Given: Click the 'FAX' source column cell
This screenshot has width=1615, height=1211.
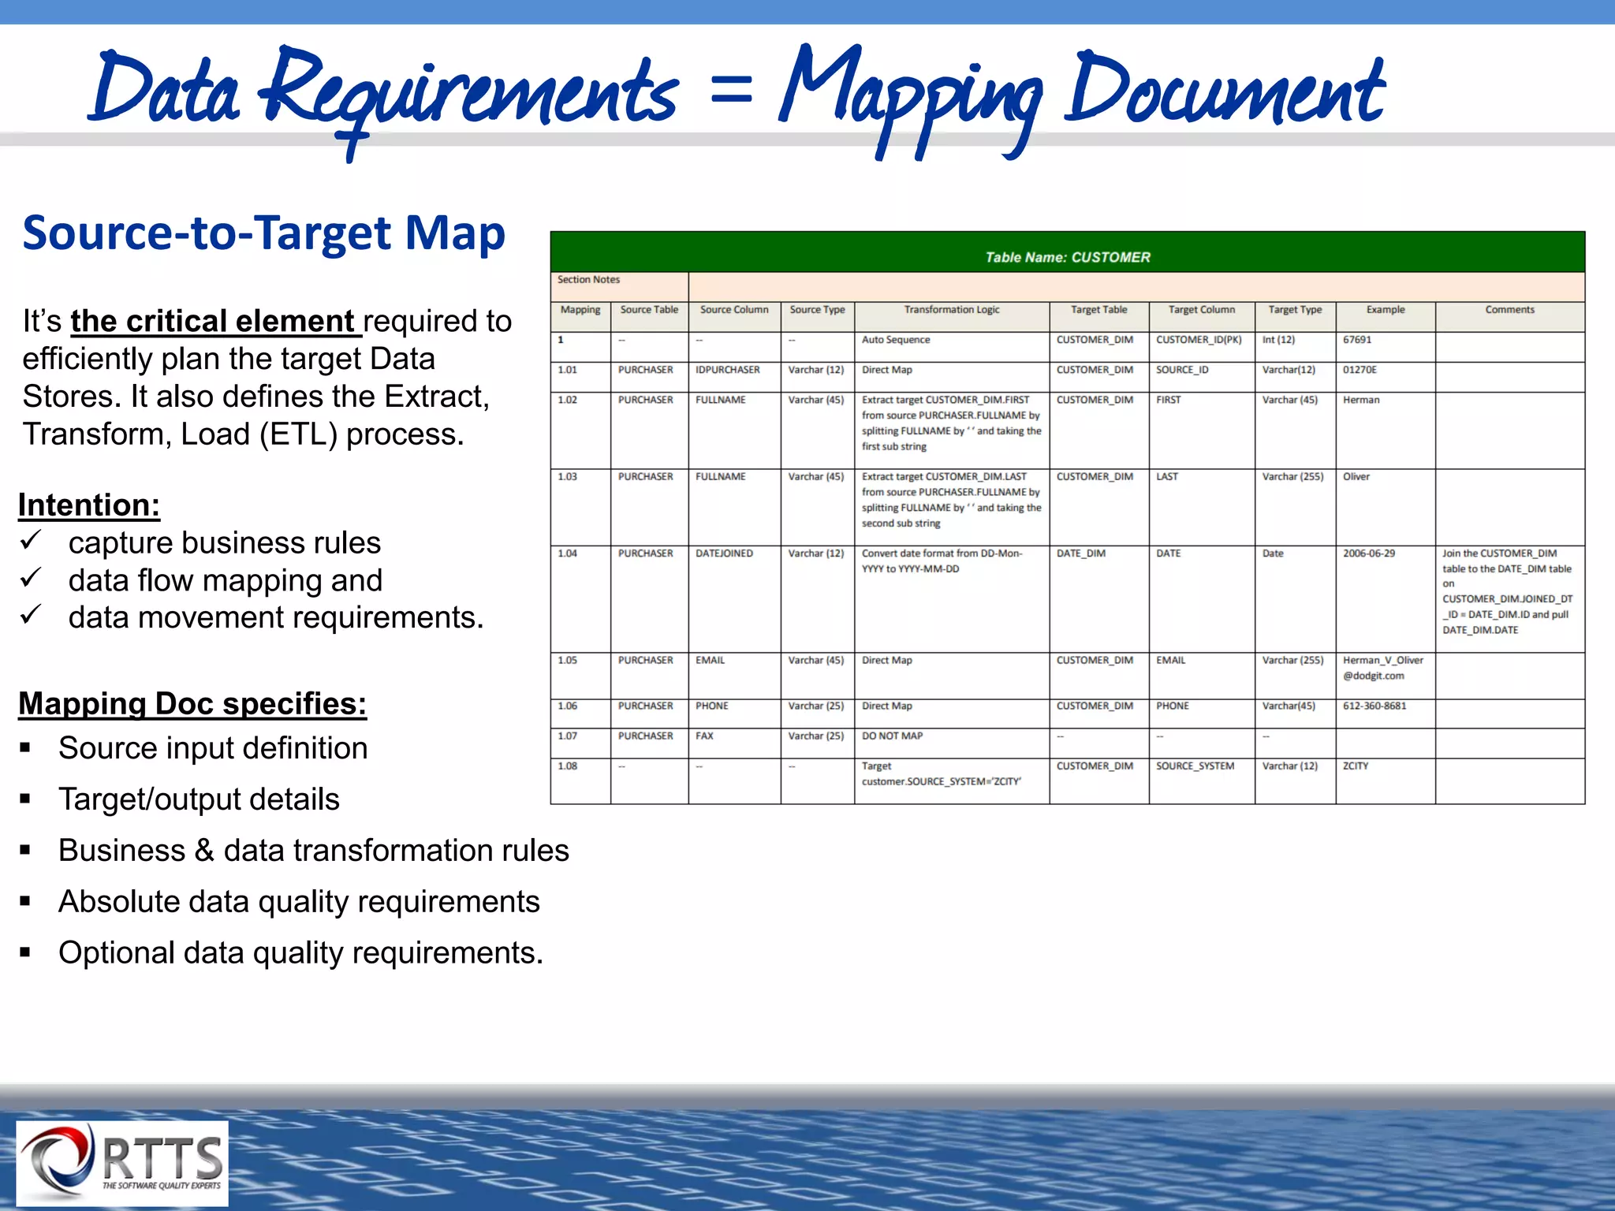Looking at the screenshot, I should (x=734, y=743).
